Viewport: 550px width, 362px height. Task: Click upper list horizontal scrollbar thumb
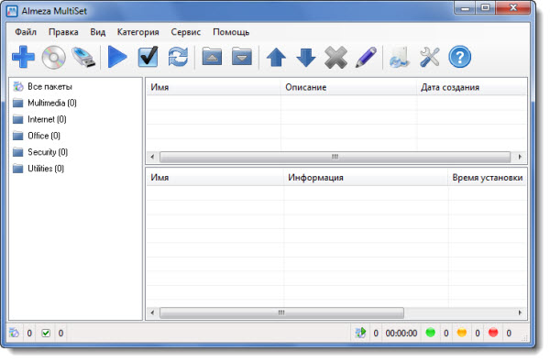(335, 157)
